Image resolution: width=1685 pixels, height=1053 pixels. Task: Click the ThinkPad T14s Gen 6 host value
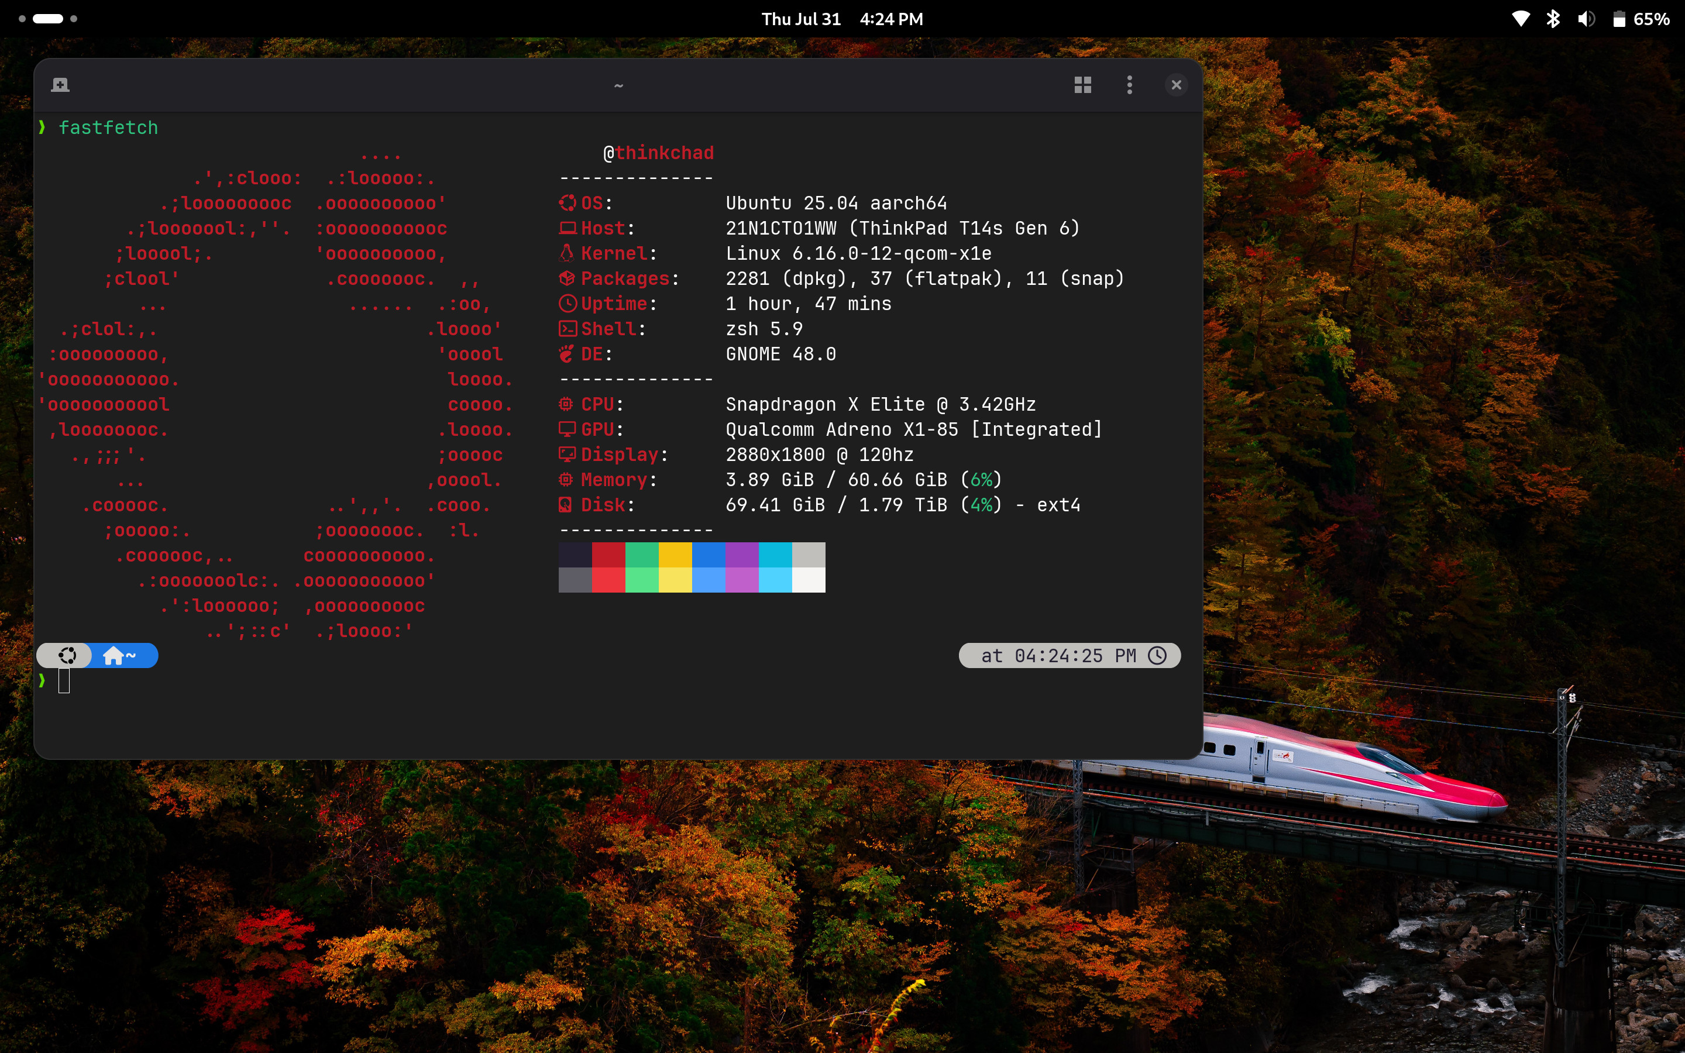click(x=902, y=228)
